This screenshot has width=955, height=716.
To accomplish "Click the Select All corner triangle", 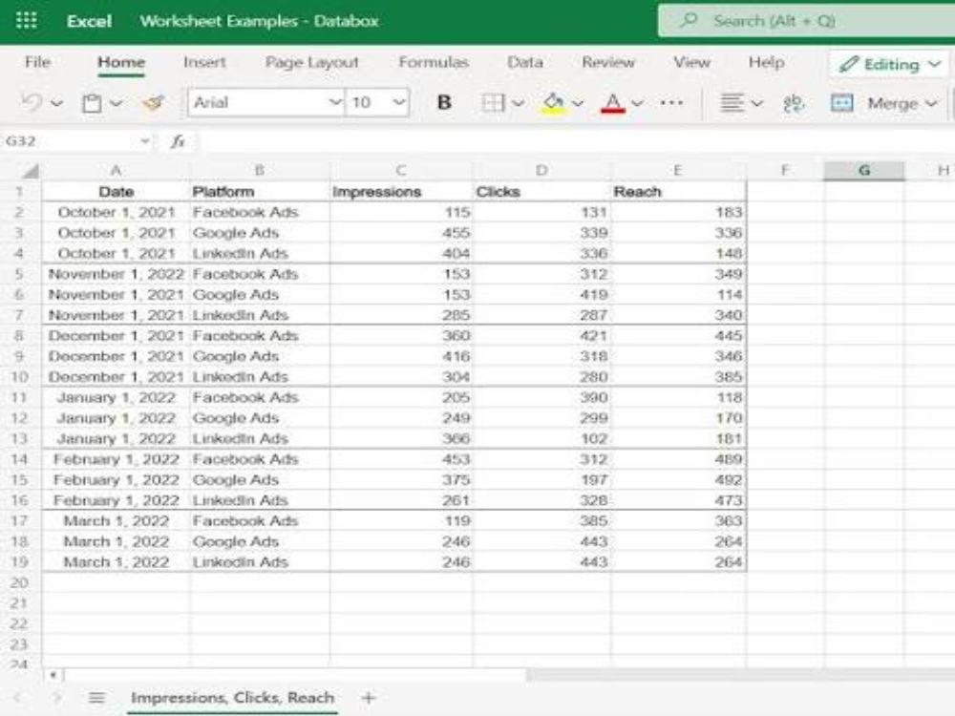I will coord(31,171).
